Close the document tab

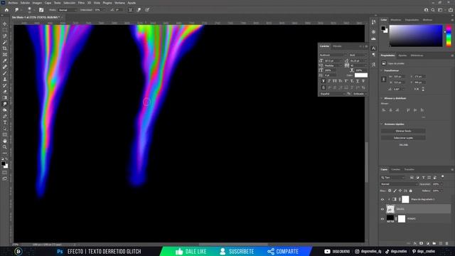pos(62,17)
